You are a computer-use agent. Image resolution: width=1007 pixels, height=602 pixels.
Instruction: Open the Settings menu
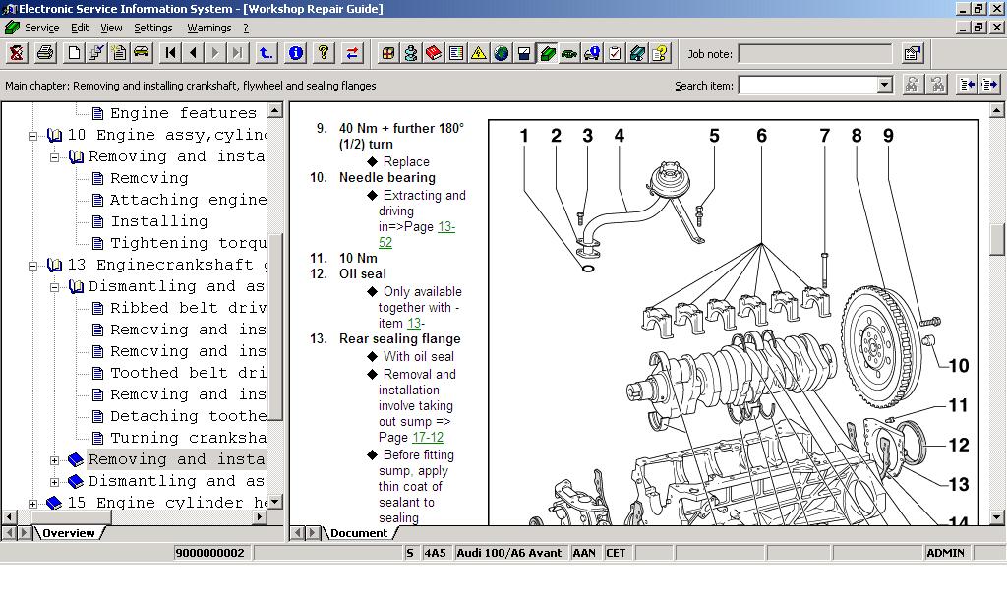point(152,28)
